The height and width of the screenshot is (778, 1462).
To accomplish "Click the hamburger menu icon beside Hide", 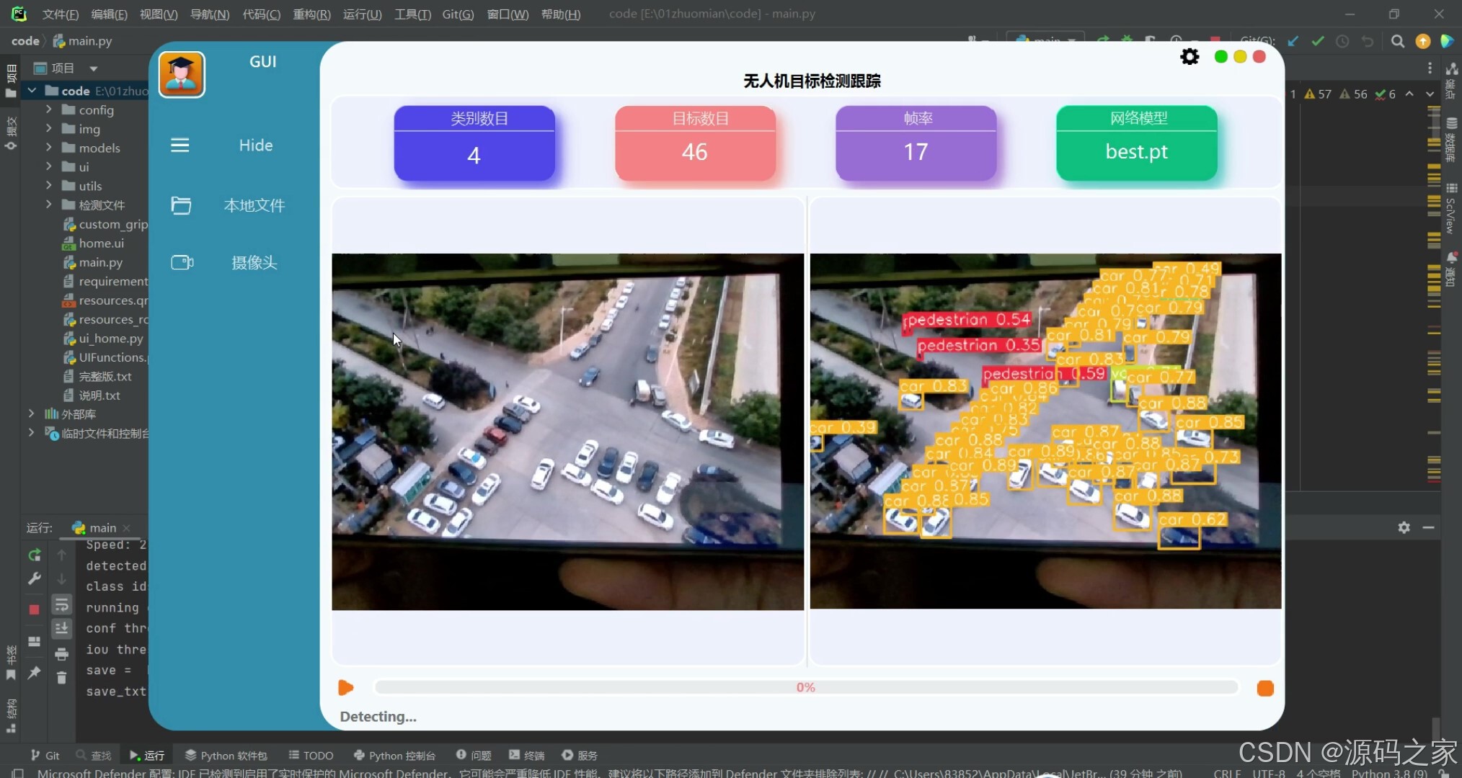I will tap(180, 146).
